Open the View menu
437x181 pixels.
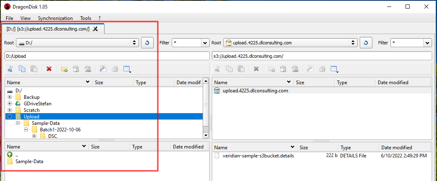[x=26, y=18]
